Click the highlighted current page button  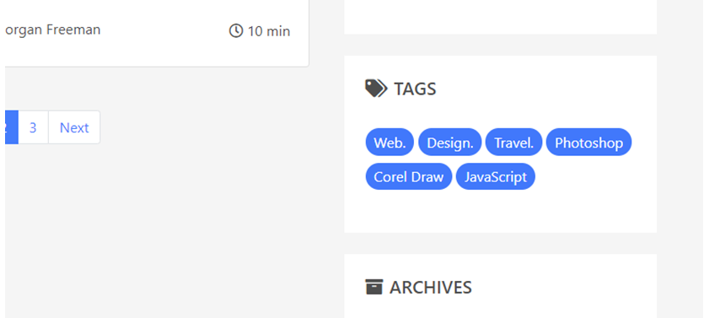click(x=11, y=127)
